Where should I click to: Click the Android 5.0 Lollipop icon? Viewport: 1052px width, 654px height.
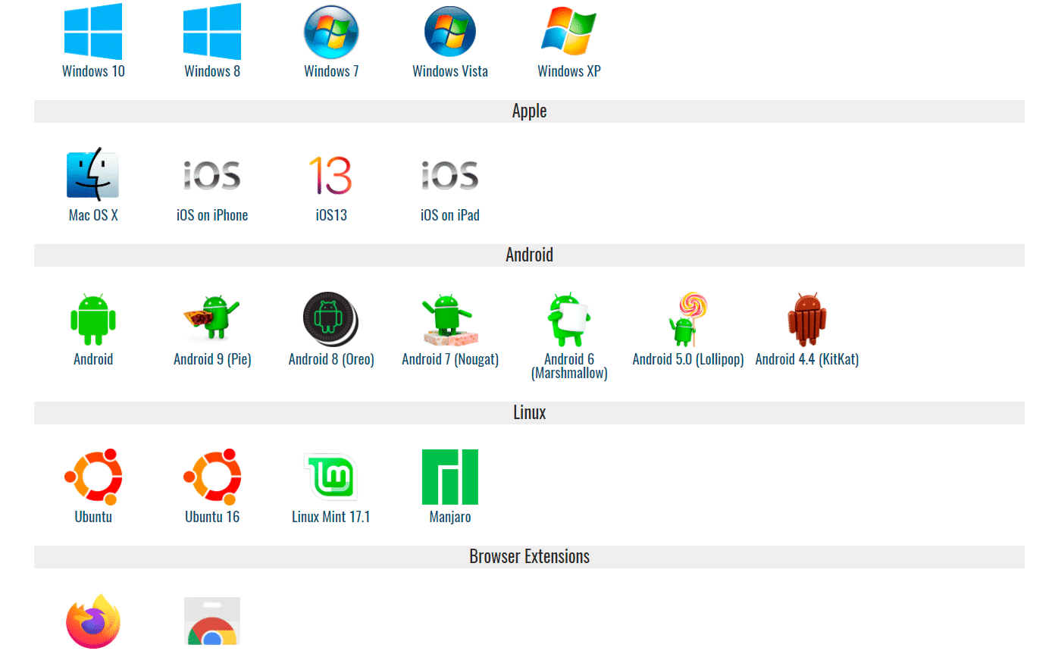688,320
